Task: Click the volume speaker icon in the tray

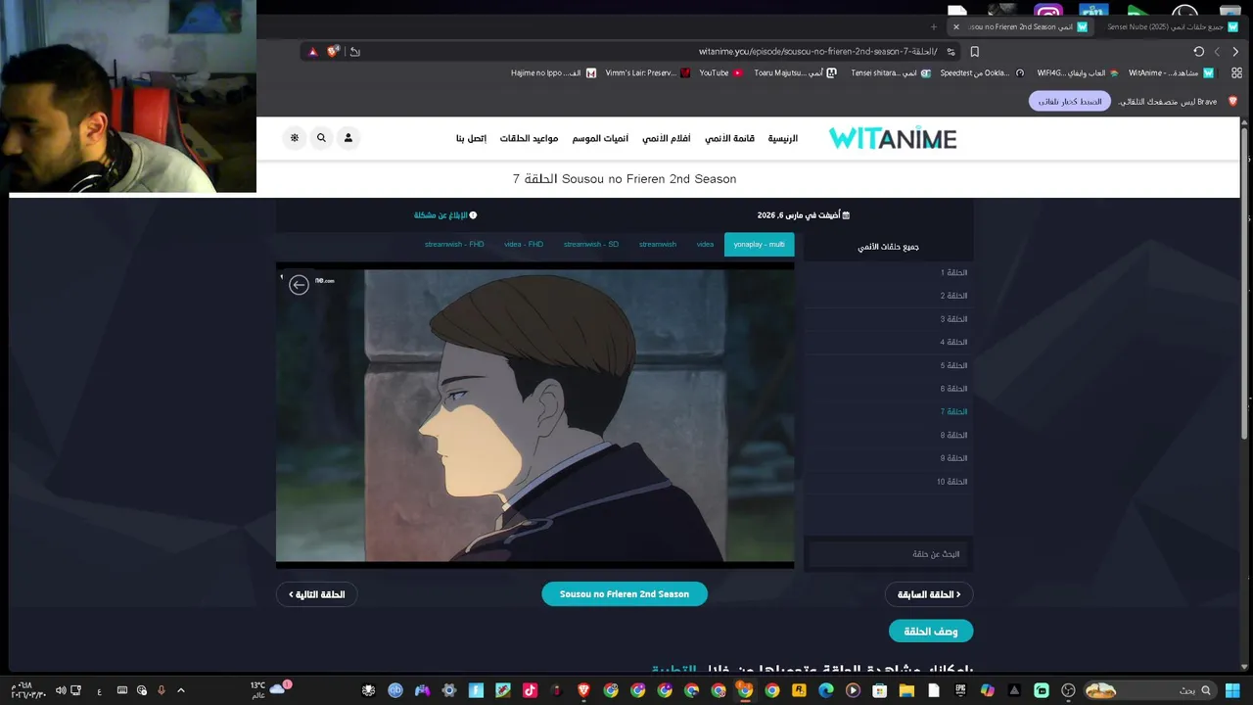Action: point(60,690)
